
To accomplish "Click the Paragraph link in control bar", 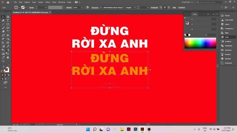I will click(154, 7).
